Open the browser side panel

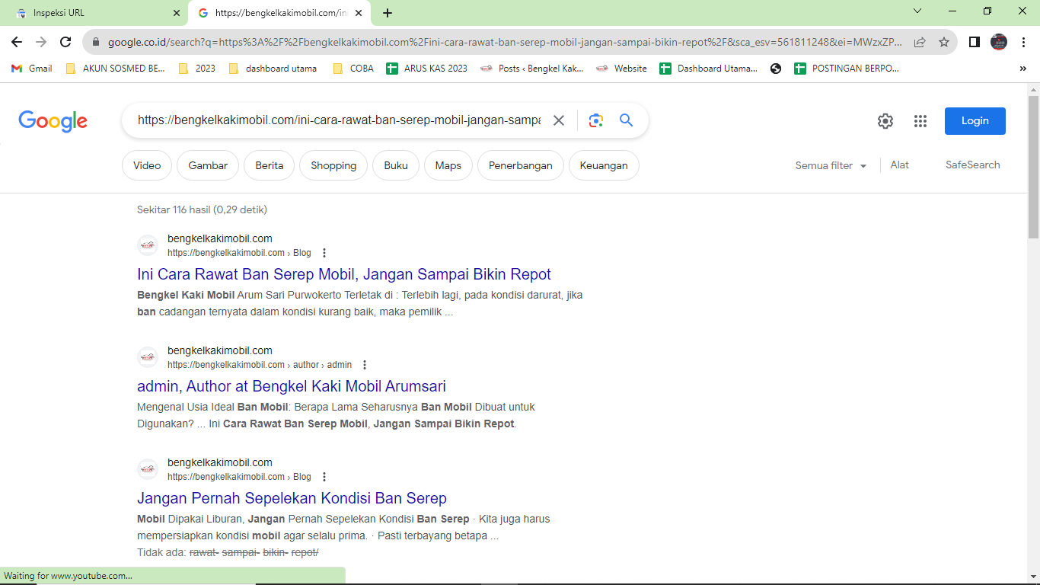975,42
